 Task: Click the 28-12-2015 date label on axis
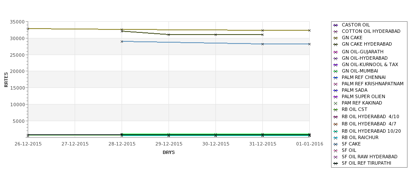(122, 144)
